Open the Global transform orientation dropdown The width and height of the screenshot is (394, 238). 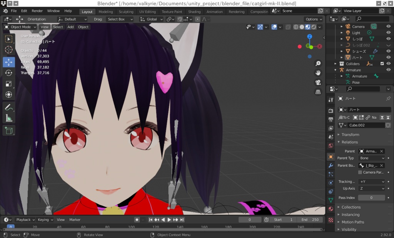coord(152,19)
